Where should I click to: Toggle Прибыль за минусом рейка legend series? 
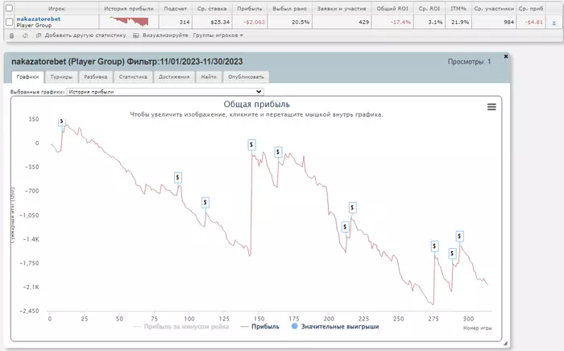pyautogui.click(x=181, y=327)
